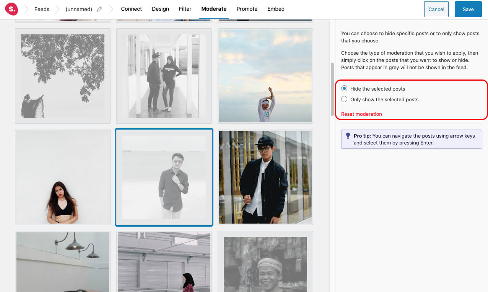The width and height of the screenshot is (488, 292).
Task: Select the woman in black top thumbnail
Action: click(63, 177)
